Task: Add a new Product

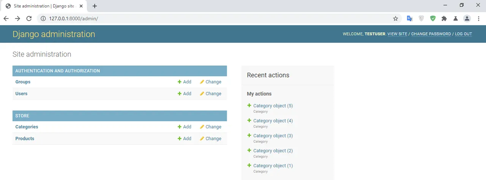Action: [185, 139]
